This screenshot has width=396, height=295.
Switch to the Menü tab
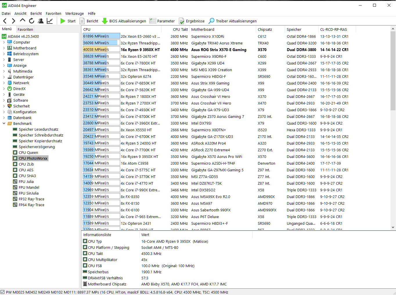pos(7,29)
